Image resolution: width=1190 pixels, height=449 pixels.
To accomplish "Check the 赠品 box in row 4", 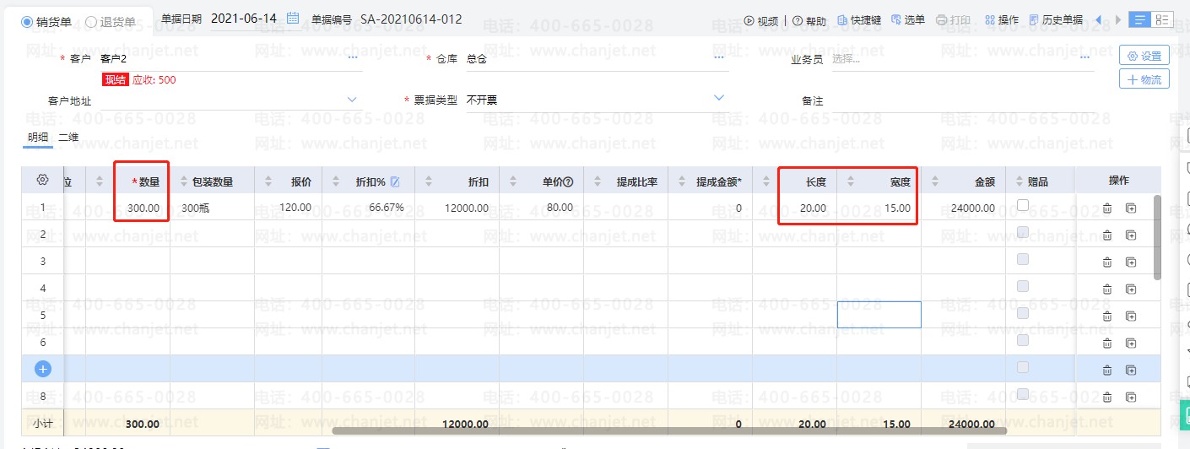I will (x=1023, y=286).
